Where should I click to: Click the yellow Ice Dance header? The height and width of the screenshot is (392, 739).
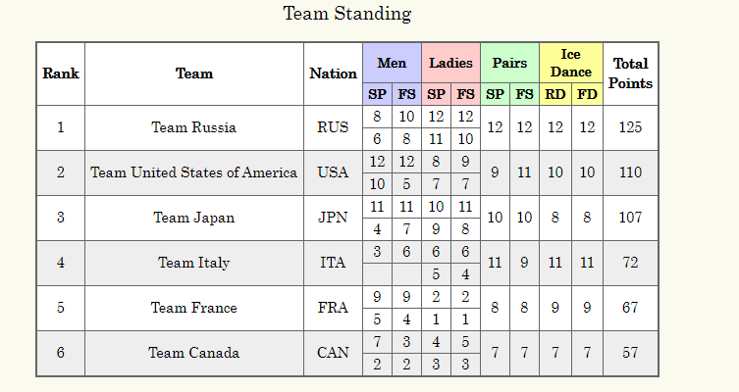coord(570,63)
